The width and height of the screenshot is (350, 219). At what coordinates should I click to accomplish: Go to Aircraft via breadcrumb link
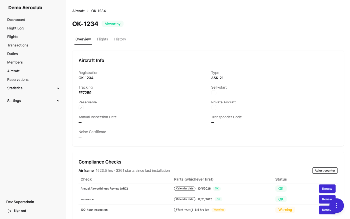[78, 11]
